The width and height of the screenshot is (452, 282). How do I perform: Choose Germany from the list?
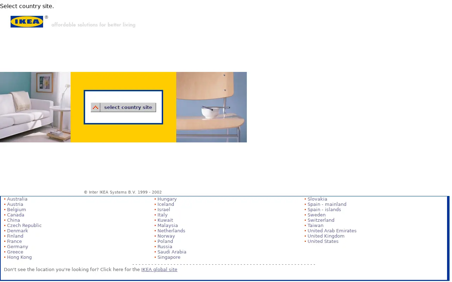click(x=18, y=247)
